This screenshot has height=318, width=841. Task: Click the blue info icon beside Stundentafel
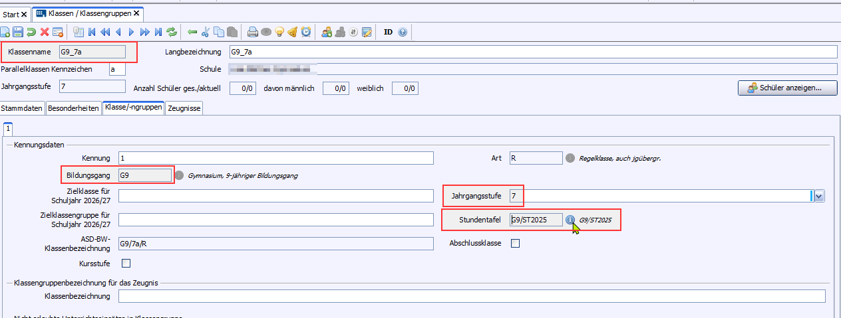(x=570, y=220)
